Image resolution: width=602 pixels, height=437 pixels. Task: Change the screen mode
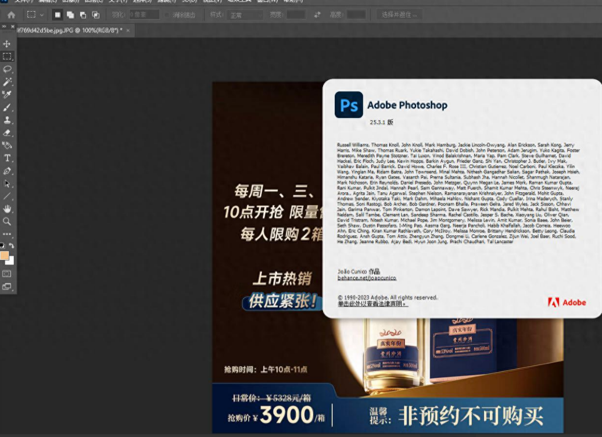7,286
